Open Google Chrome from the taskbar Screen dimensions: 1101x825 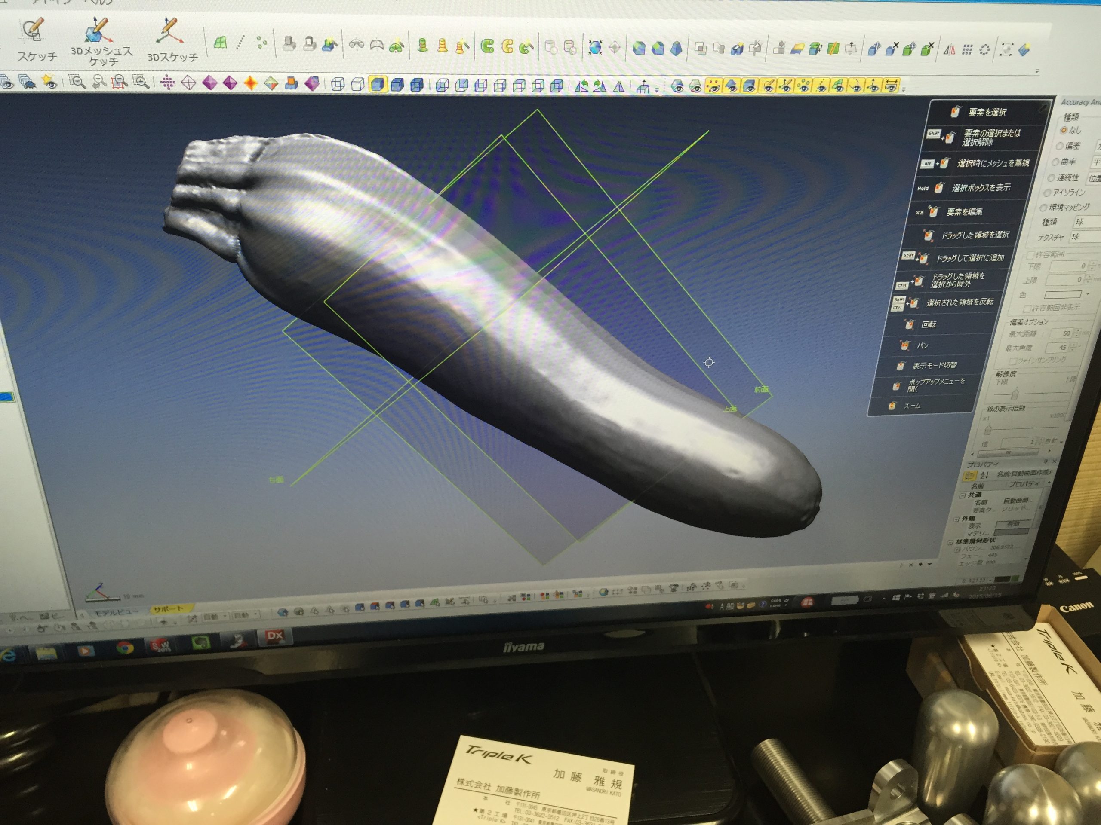click(x=124, y=648)
